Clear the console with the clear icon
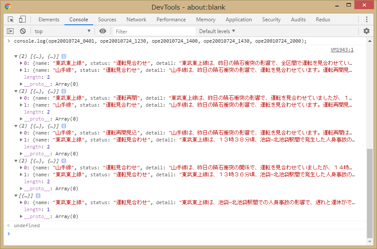 [23, 31]
